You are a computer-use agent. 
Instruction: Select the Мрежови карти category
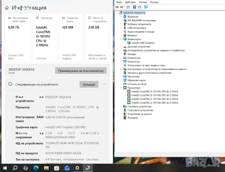coord(137,80)
